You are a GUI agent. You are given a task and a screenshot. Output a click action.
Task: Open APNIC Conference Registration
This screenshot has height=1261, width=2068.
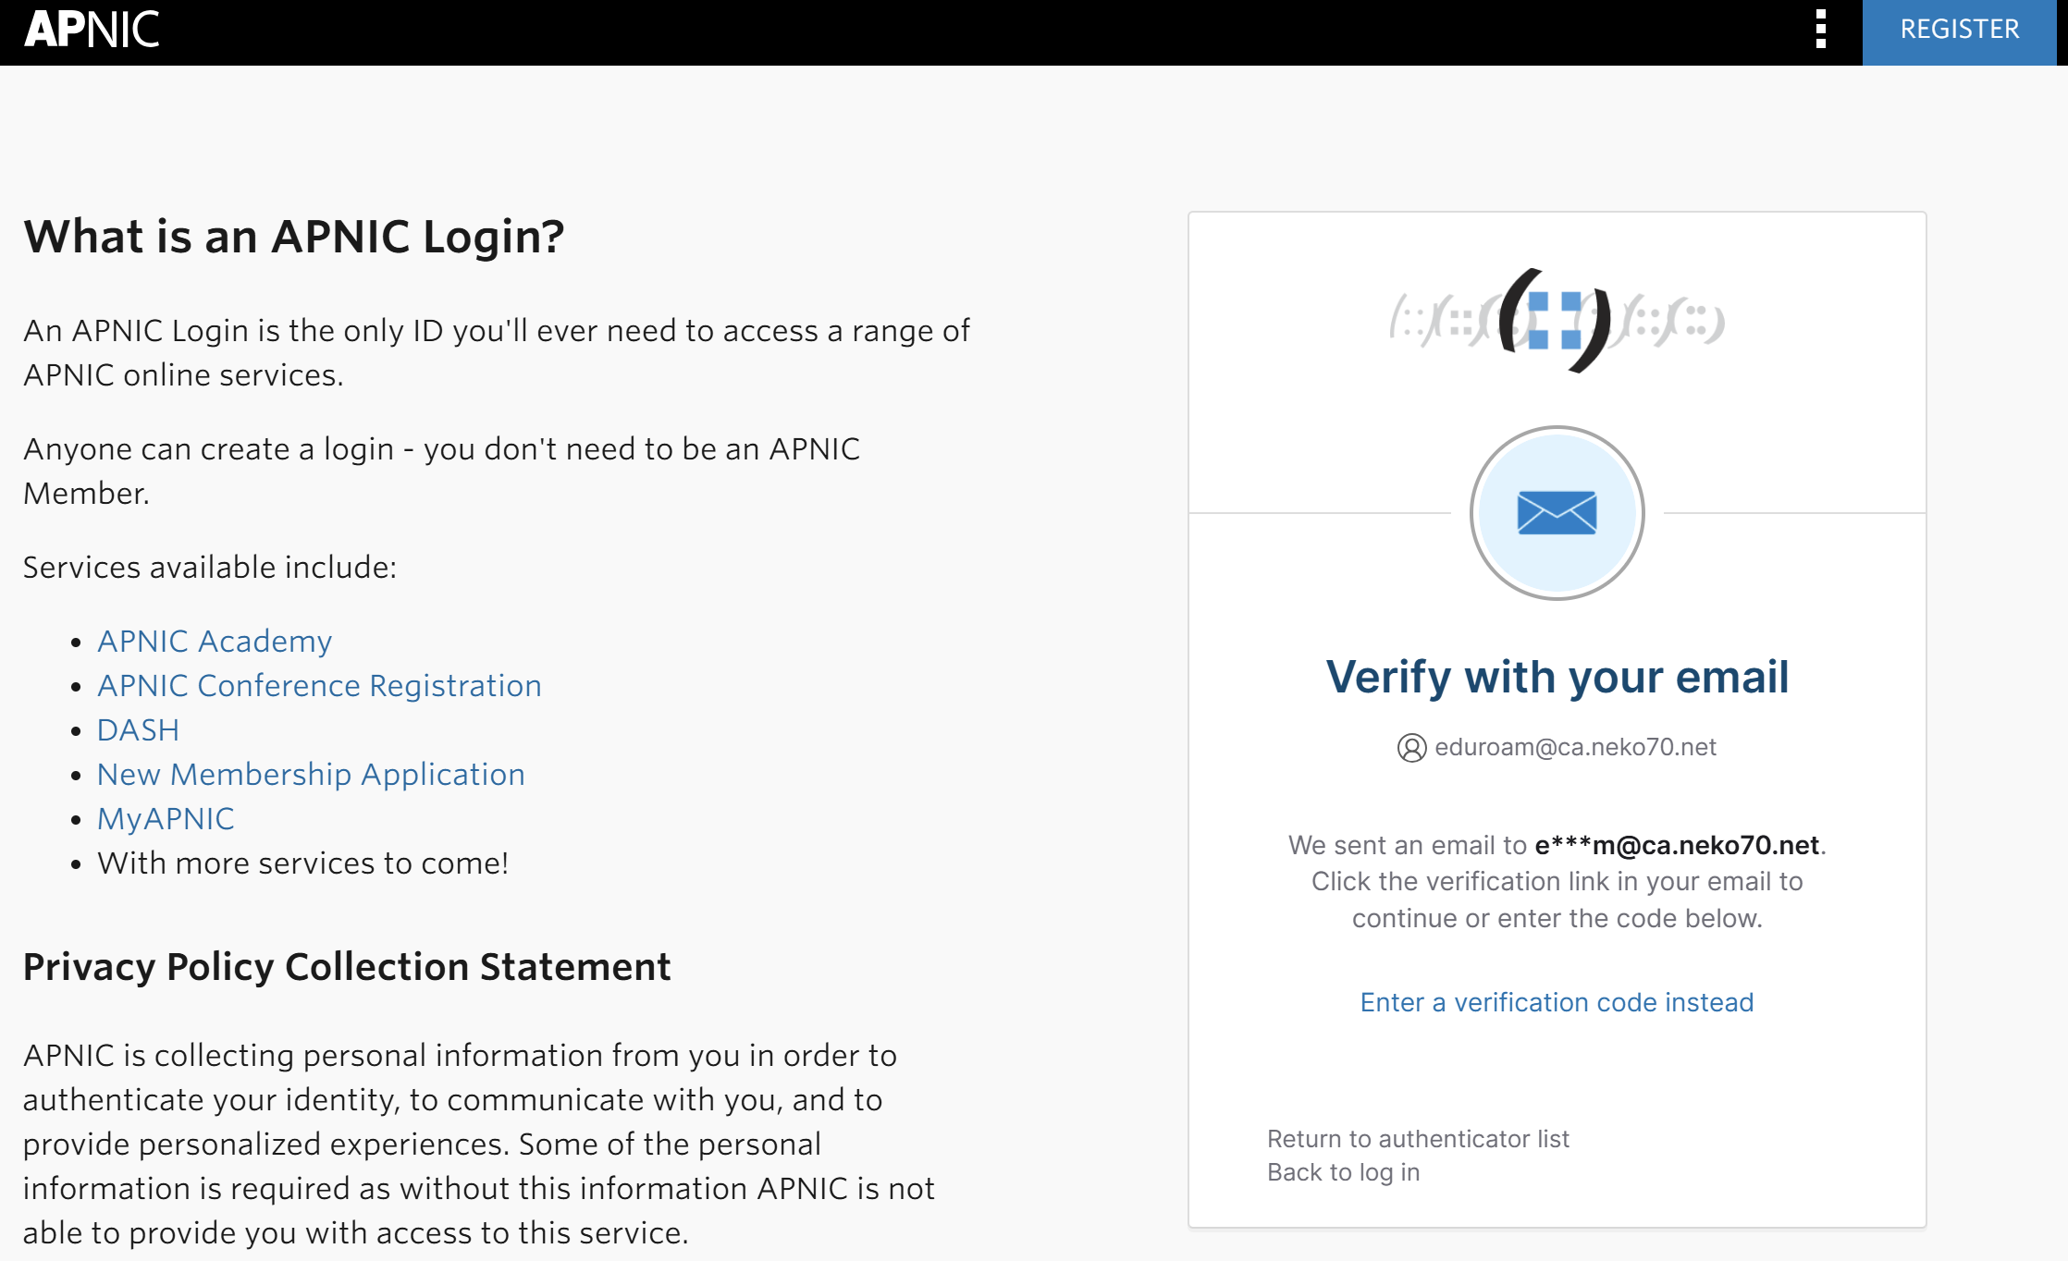(319, 685)
